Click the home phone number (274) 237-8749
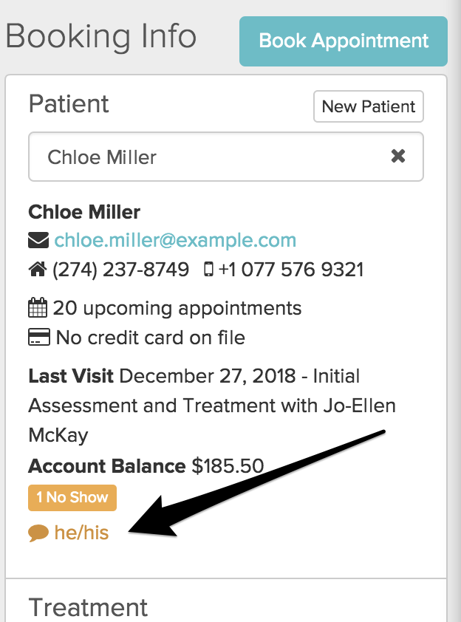This screenshot has width=461, height=622. click(120, 270)
